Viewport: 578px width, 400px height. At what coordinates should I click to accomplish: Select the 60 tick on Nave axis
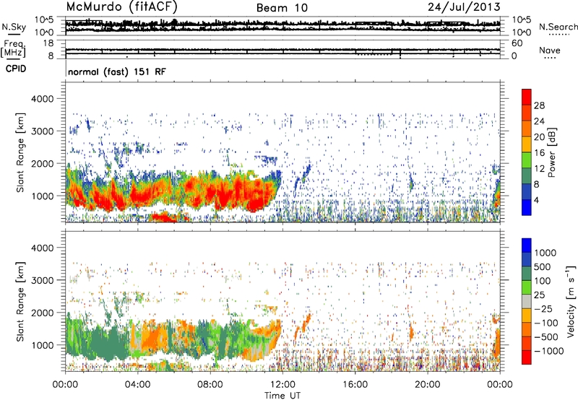[x=517, y=43]
